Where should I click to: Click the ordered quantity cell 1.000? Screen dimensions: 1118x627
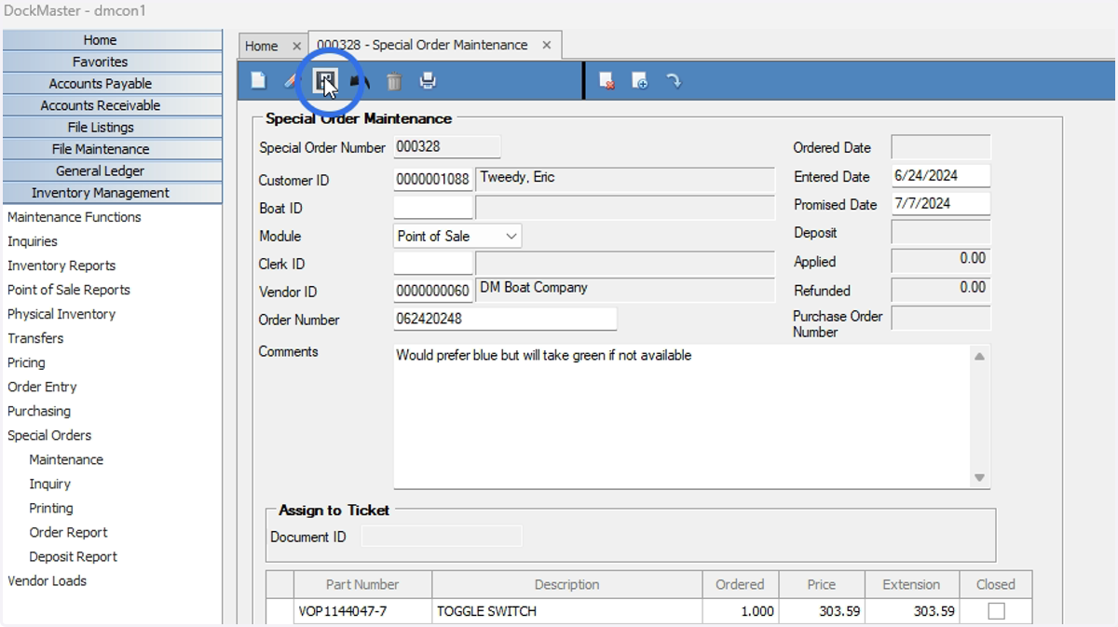pyautogui.click(x=740, y=611)
